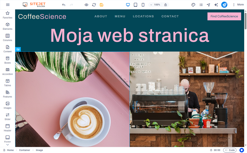Image resolution: width=247 pixels, height=153 pixels.
Task: Open the Code editor button
Action: 230,150
